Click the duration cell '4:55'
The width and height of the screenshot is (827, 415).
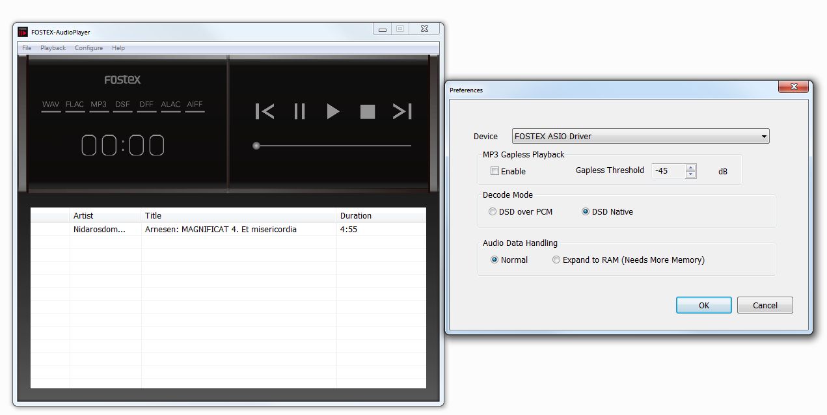(x=349, y=230)
